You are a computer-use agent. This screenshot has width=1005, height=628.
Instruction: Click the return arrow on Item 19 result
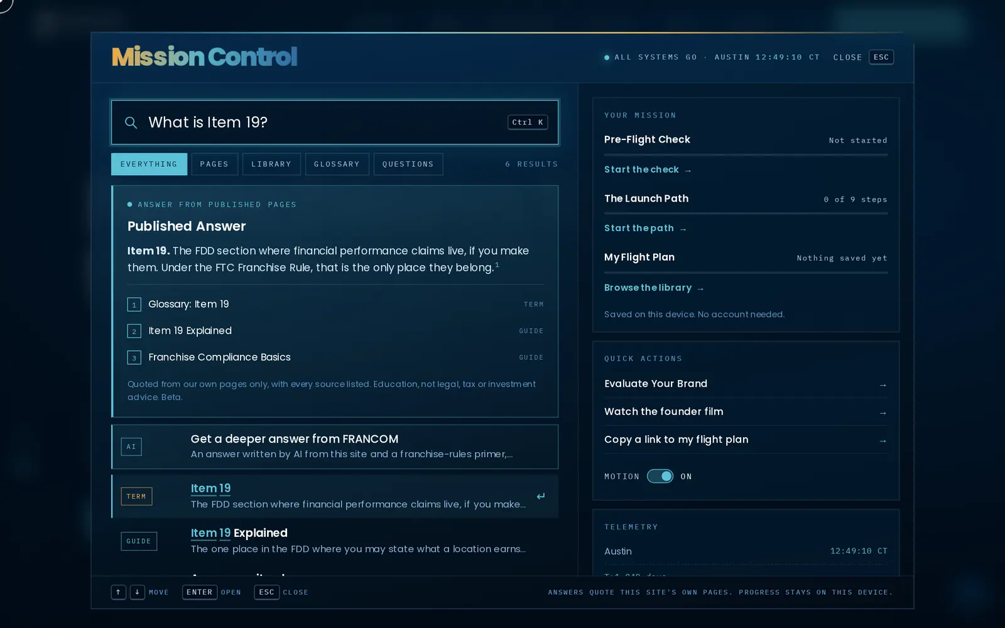click(x=541, y=496)
